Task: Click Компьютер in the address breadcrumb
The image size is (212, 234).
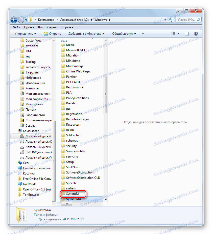Action: pos(46,20)
